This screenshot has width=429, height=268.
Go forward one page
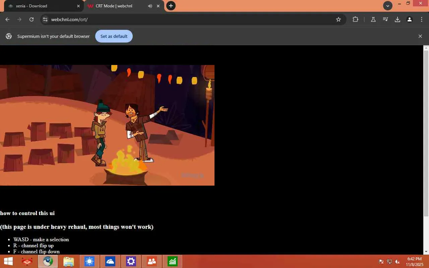(19, 19)
